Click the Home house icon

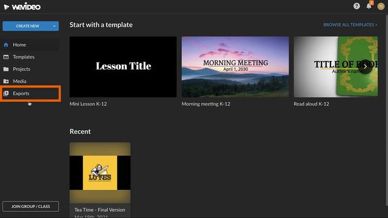[x=6, y=45]
